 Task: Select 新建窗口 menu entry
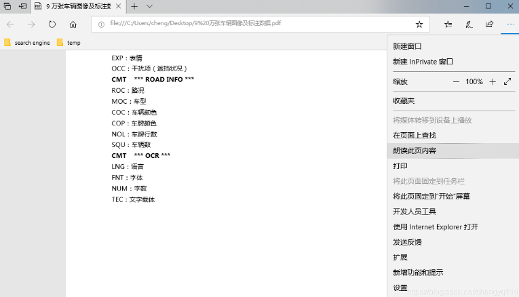(x=453, y=46)
